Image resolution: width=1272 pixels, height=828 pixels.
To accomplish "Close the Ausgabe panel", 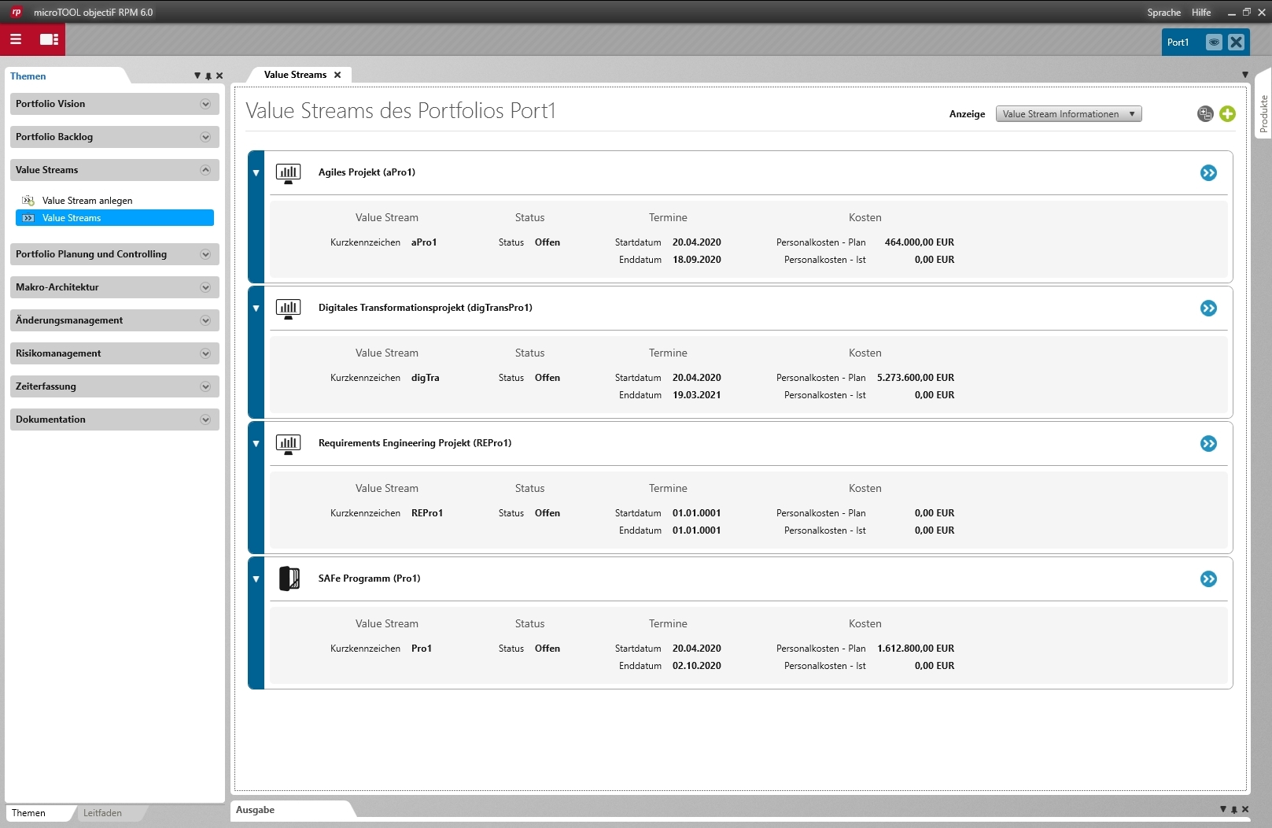I will tap(1245, 809).
